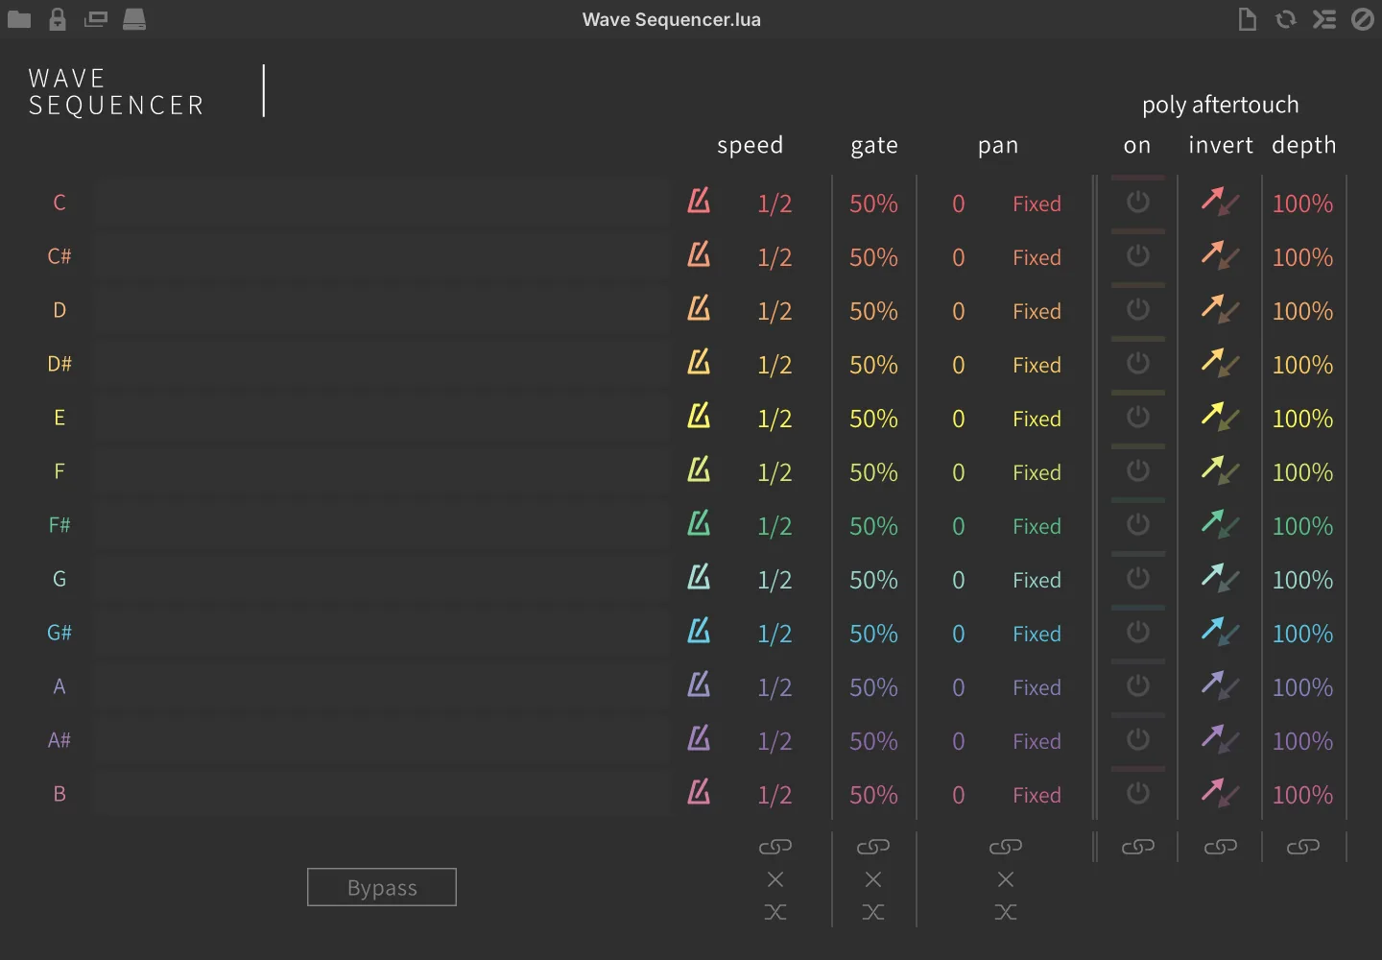Toggle aftertouch invert on row C#
The image size is (1382, 960).
(1220, 255)
